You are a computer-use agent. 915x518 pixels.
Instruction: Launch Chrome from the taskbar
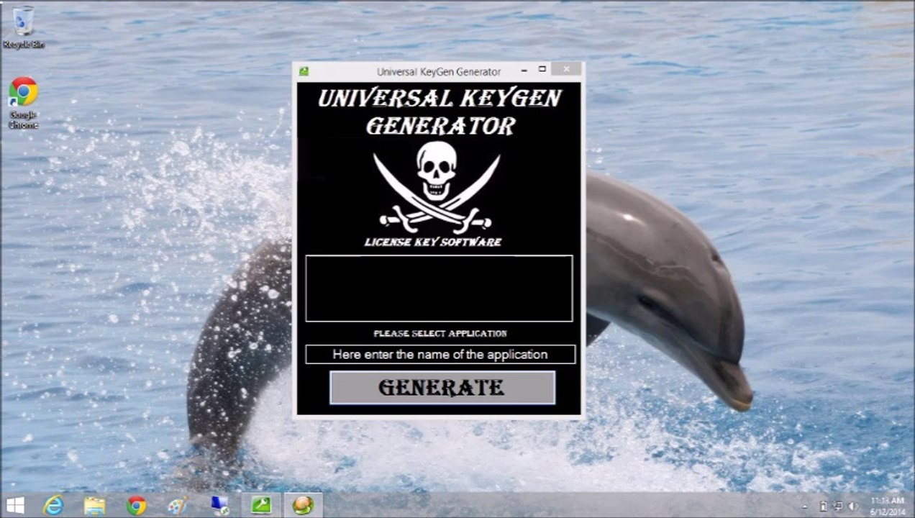tap(136, 505)
